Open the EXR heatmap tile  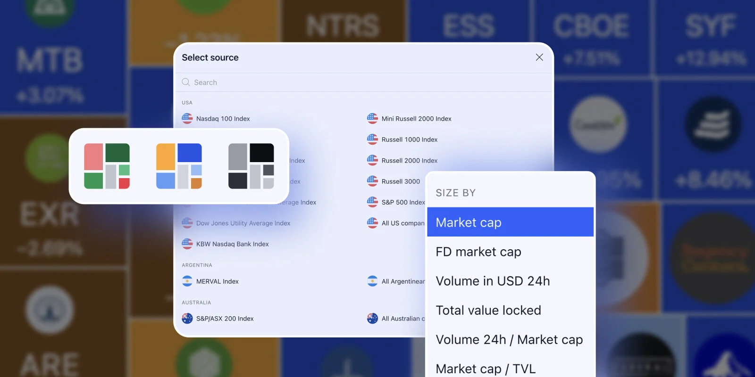(63, 191)
